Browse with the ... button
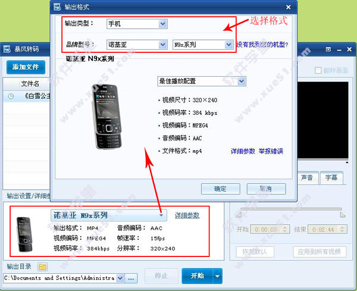Screen dimensions: 357x291 131,279
